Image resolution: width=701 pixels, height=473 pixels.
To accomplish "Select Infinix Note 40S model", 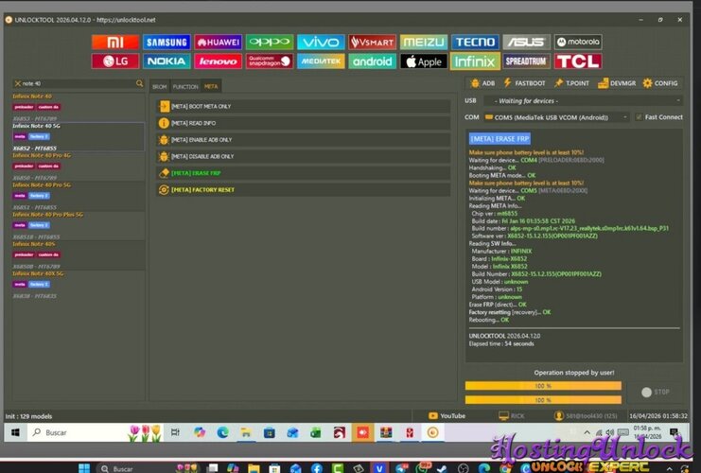I will click(79, 254).
